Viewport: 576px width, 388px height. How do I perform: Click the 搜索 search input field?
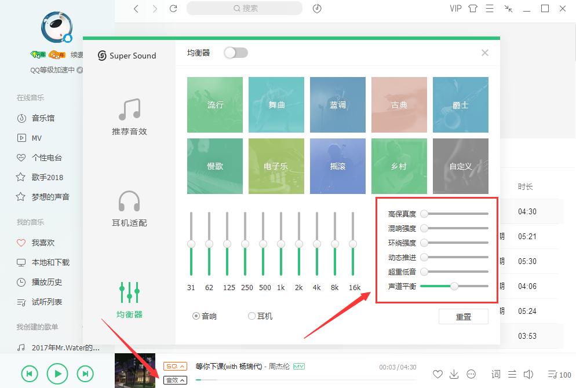(x=244, y=8)
